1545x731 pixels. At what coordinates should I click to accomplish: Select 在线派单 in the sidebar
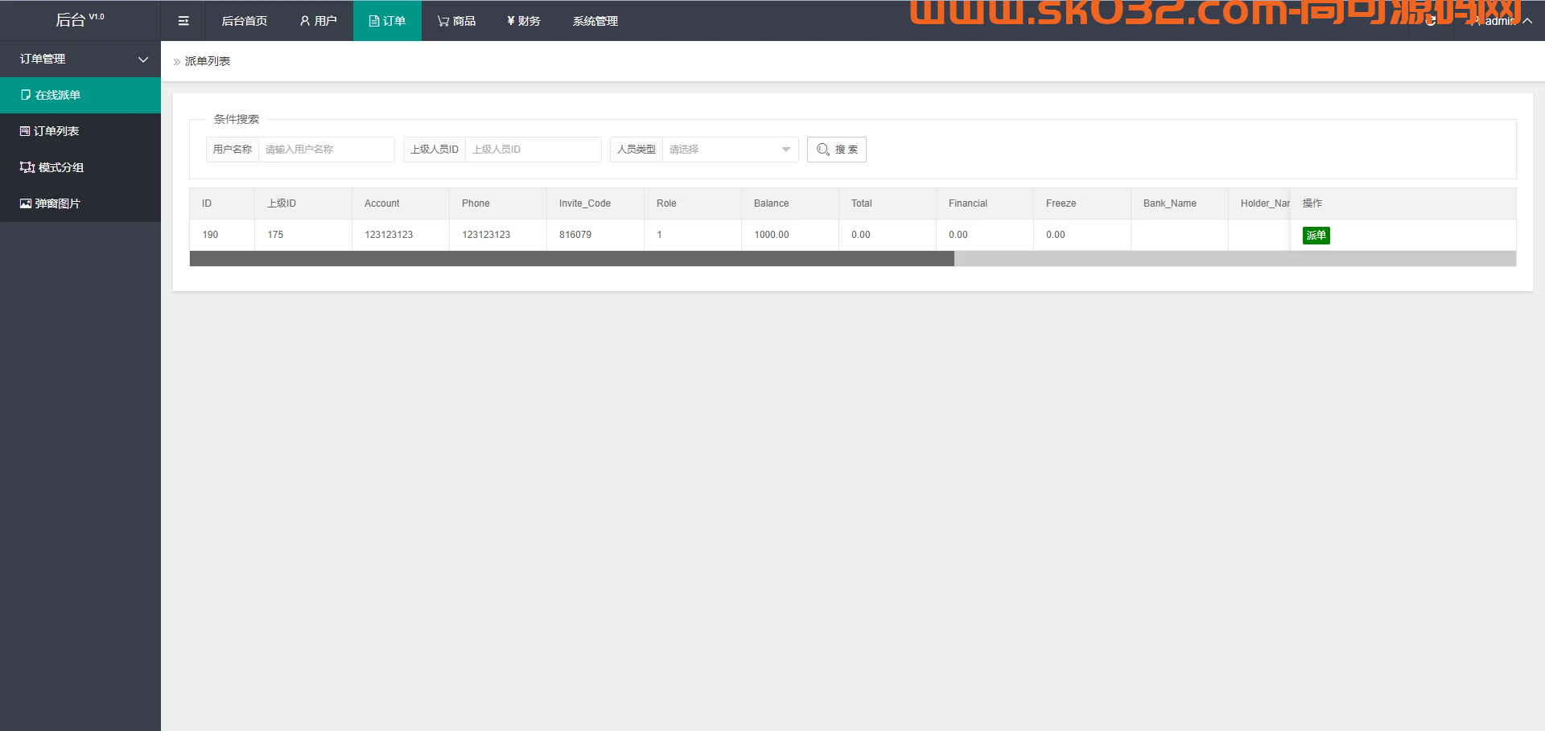click(x=80, y=95)
